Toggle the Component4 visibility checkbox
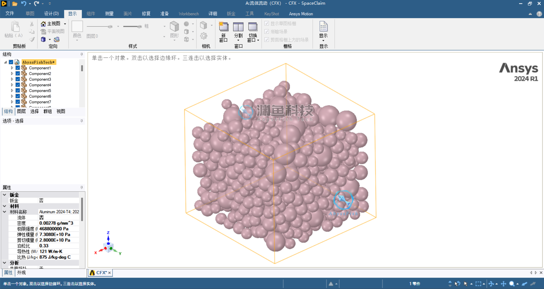 pos(18,85)
